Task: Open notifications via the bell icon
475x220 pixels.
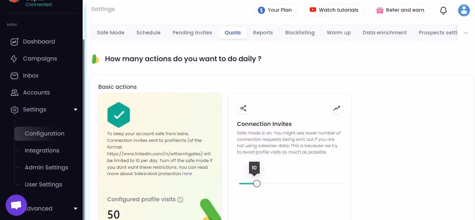Action: point(443,10)
